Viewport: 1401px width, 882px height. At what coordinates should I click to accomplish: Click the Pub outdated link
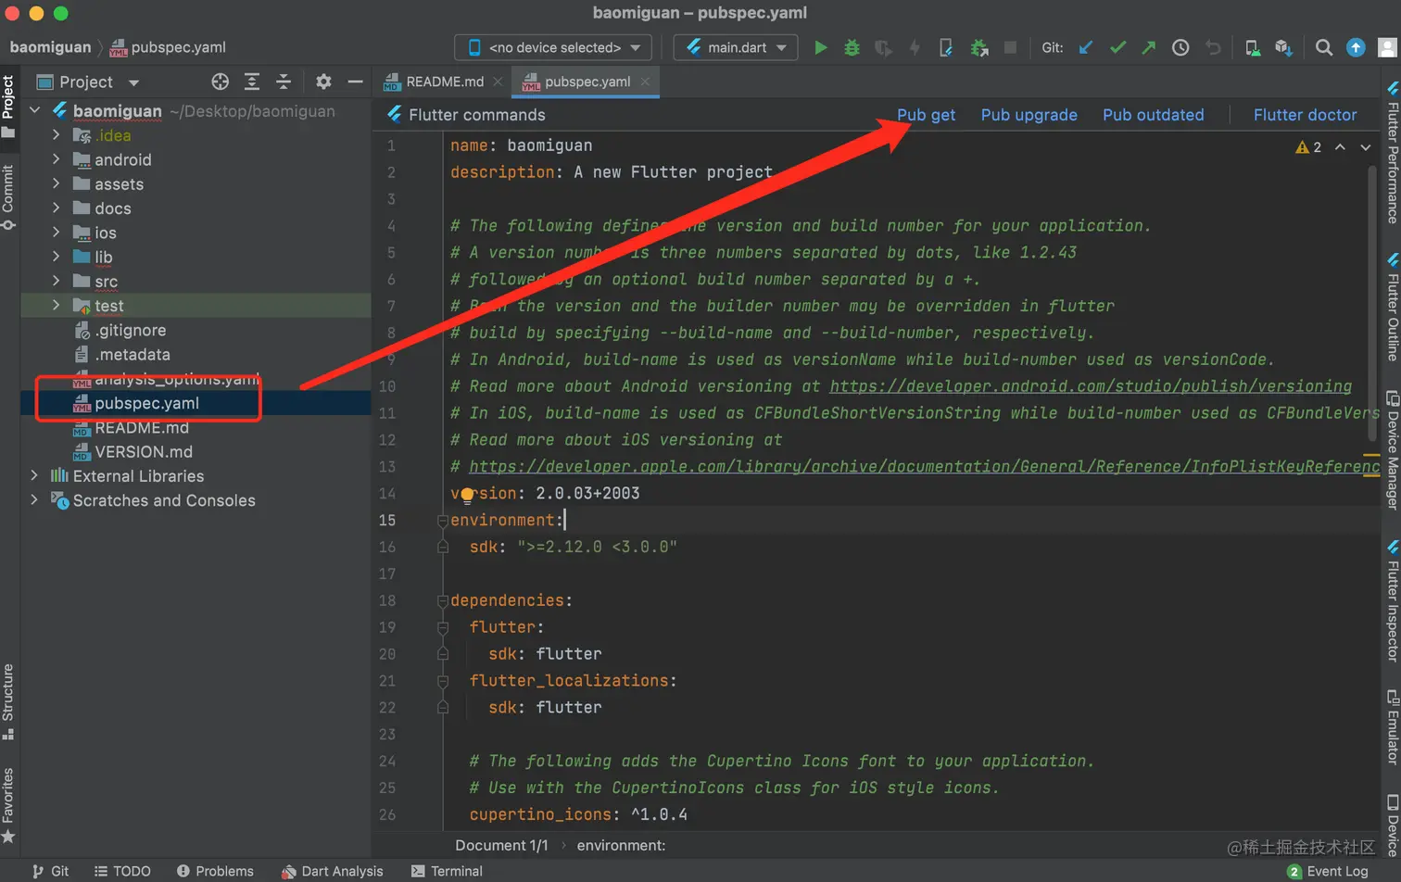click(1153, 115)
